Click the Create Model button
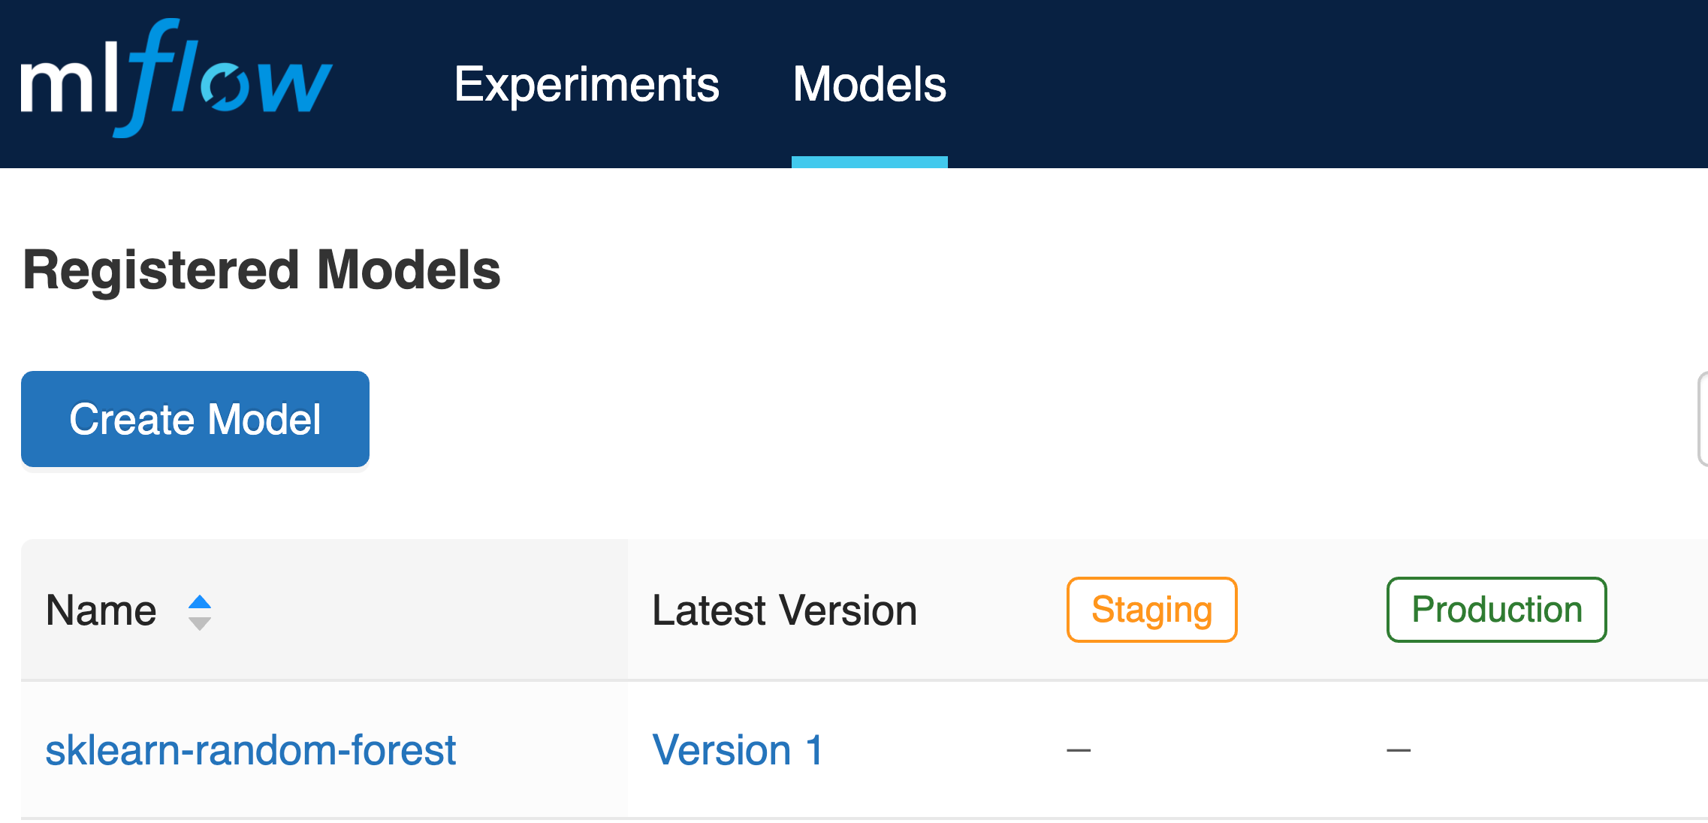The height and width of the screenshot is (823, 1708). 195,419
